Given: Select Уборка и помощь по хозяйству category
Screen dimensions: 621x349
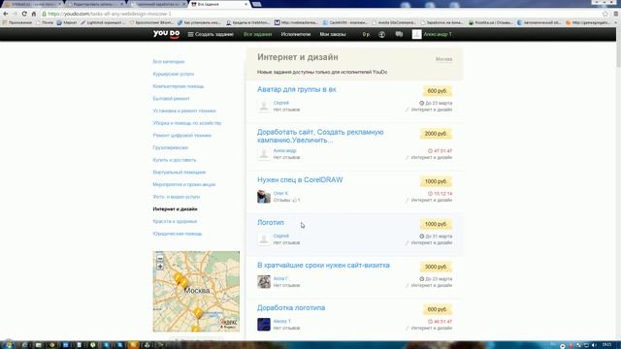Looking at the screenshot, I should pyautogui.click(x=187, y=123).
